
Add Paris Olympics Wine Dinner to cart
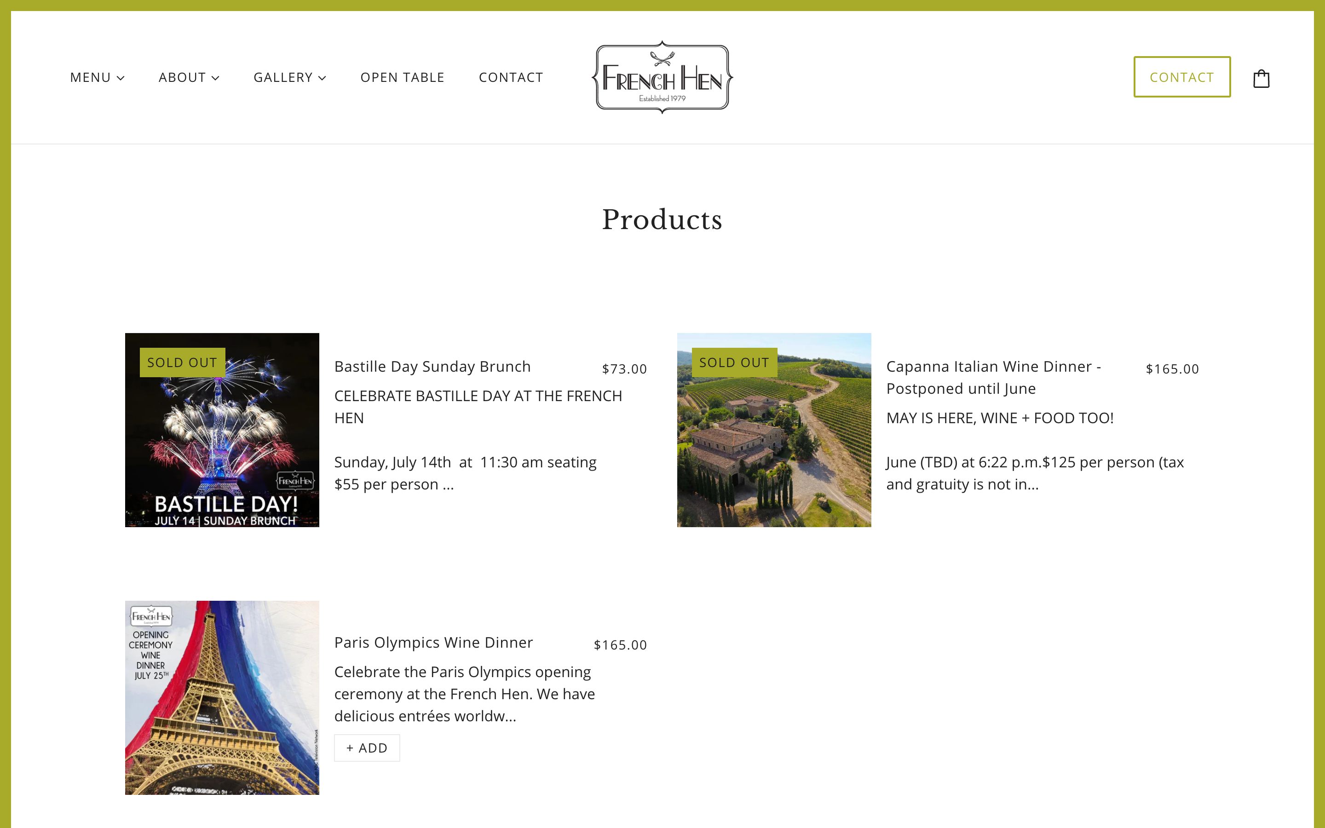pyautogui.click(x=367, y=747)
